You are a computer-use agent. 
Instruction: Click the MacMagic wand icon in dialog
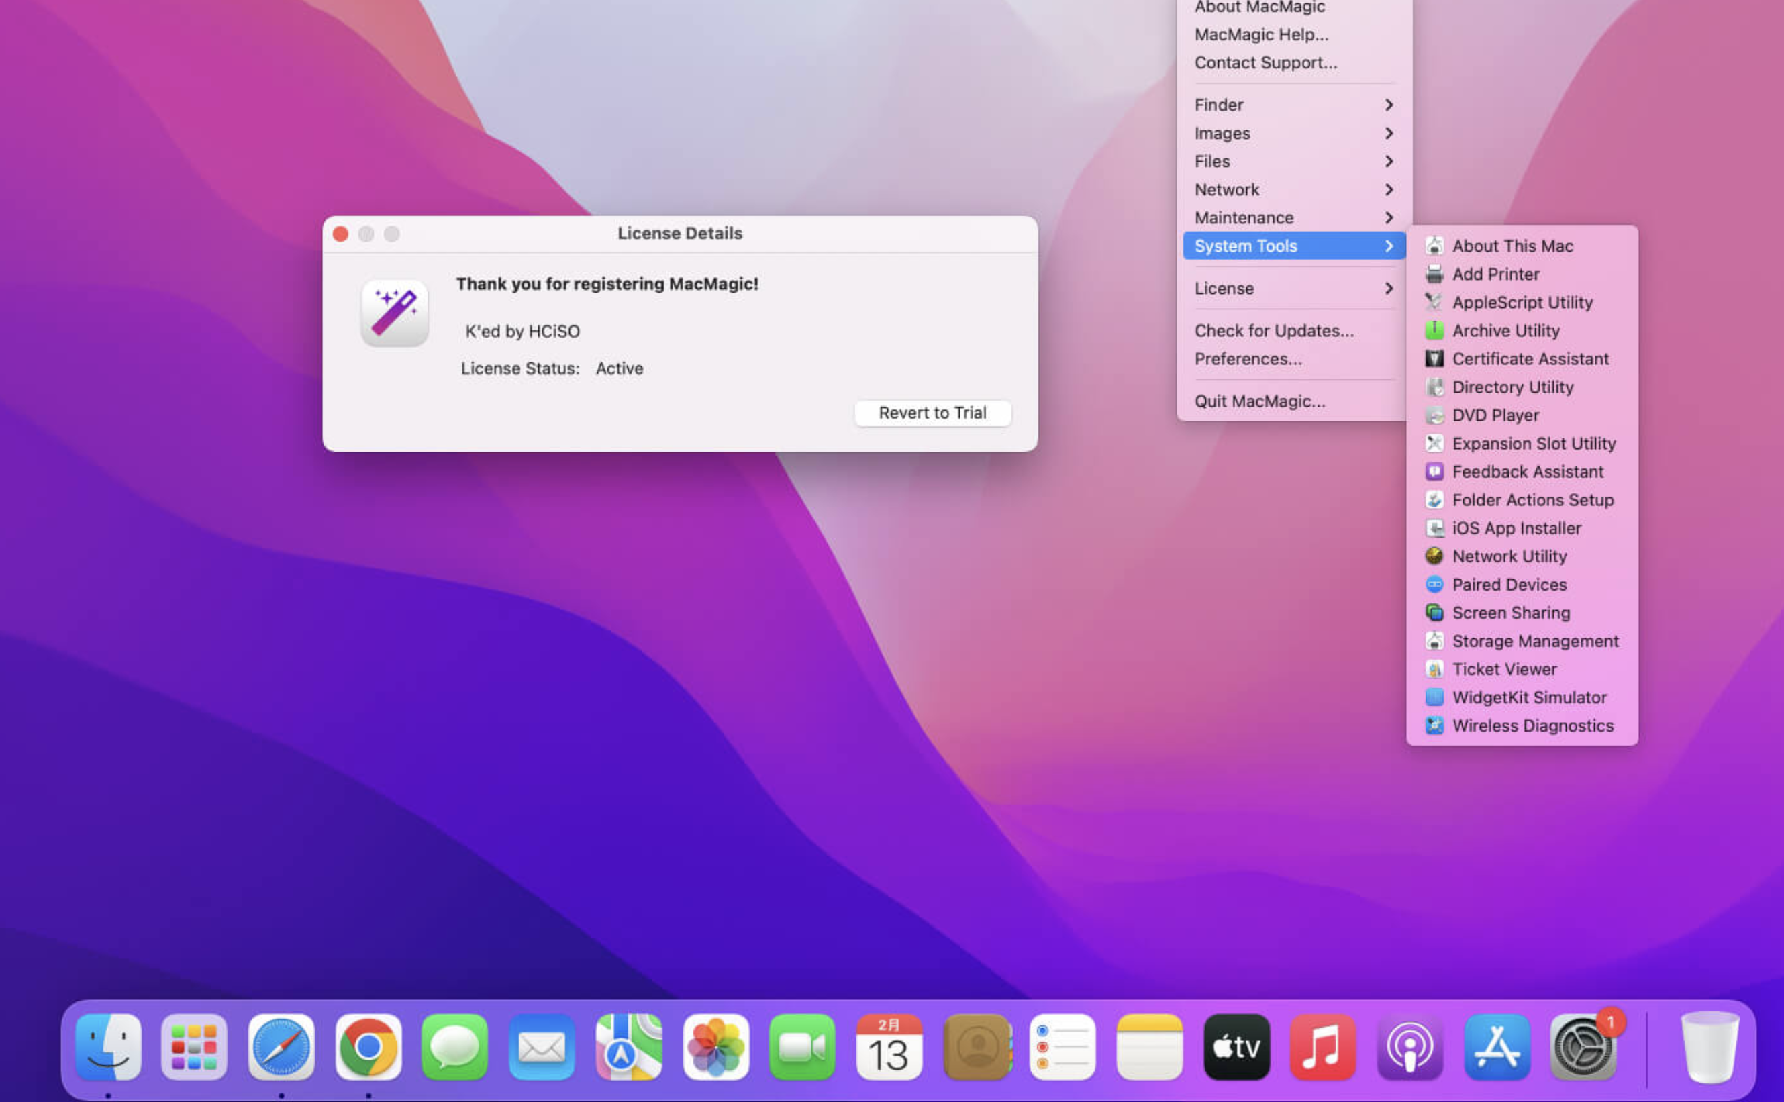[x=393, y=313]
